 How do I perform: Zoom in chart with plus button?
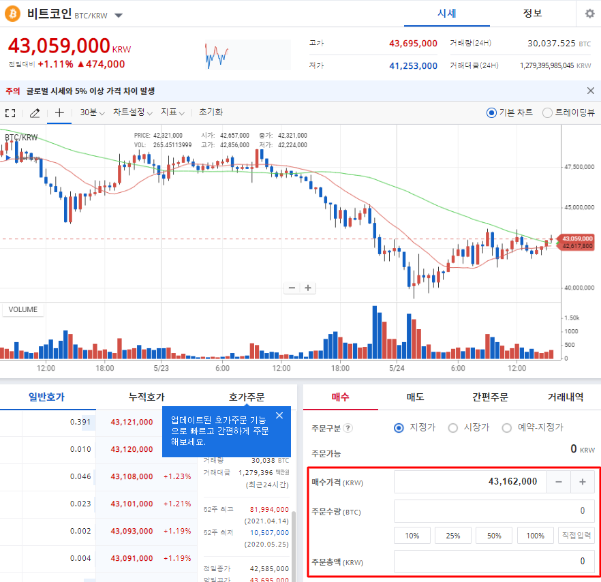click(x=308, y=288)
